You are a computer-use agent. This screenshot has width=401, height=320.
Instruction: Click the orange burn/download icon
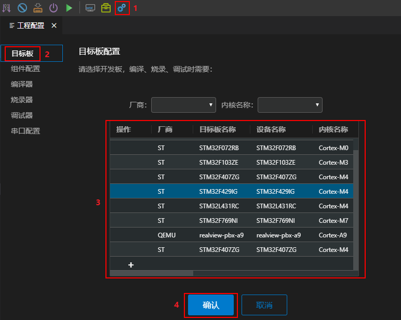pos(38,8)
